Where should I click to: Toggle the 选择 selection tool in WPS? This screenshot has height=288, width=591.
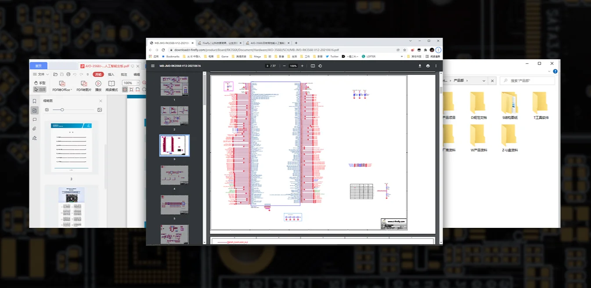[40, 90]
